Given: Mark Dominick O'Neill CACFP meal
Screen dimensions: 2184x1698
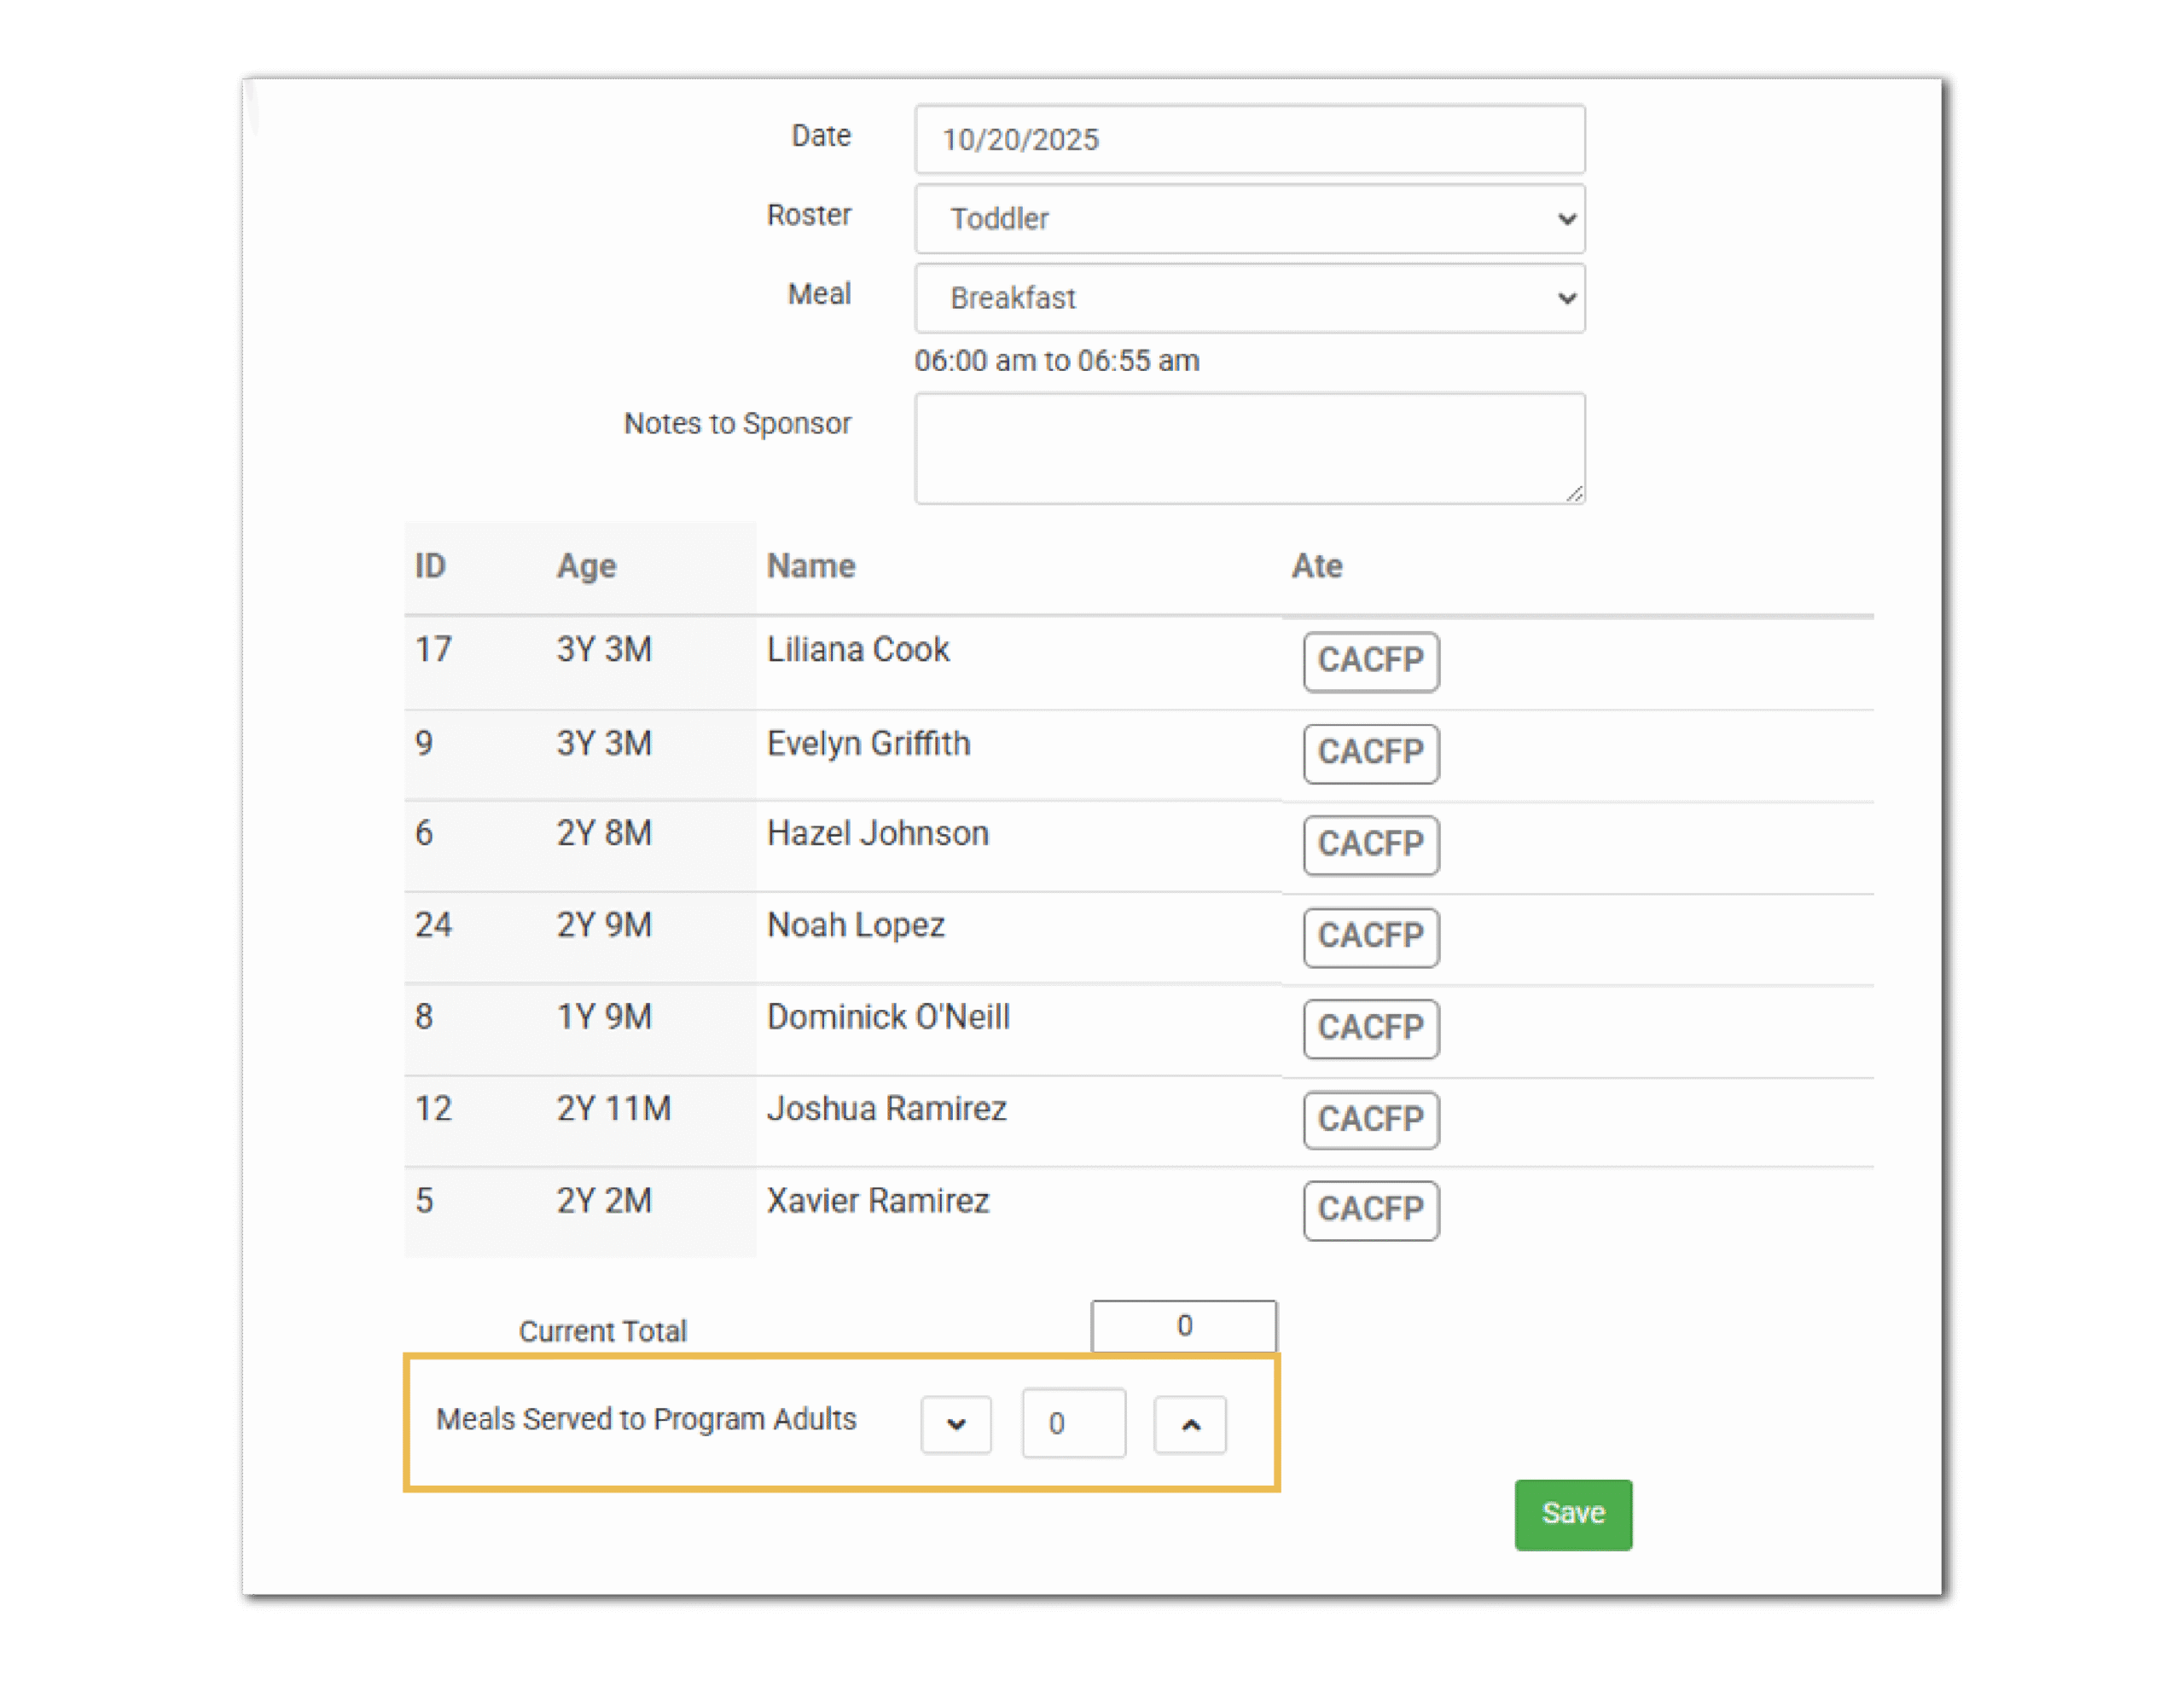Looking at the screenshot, I should click(x=1370, y=1029).
